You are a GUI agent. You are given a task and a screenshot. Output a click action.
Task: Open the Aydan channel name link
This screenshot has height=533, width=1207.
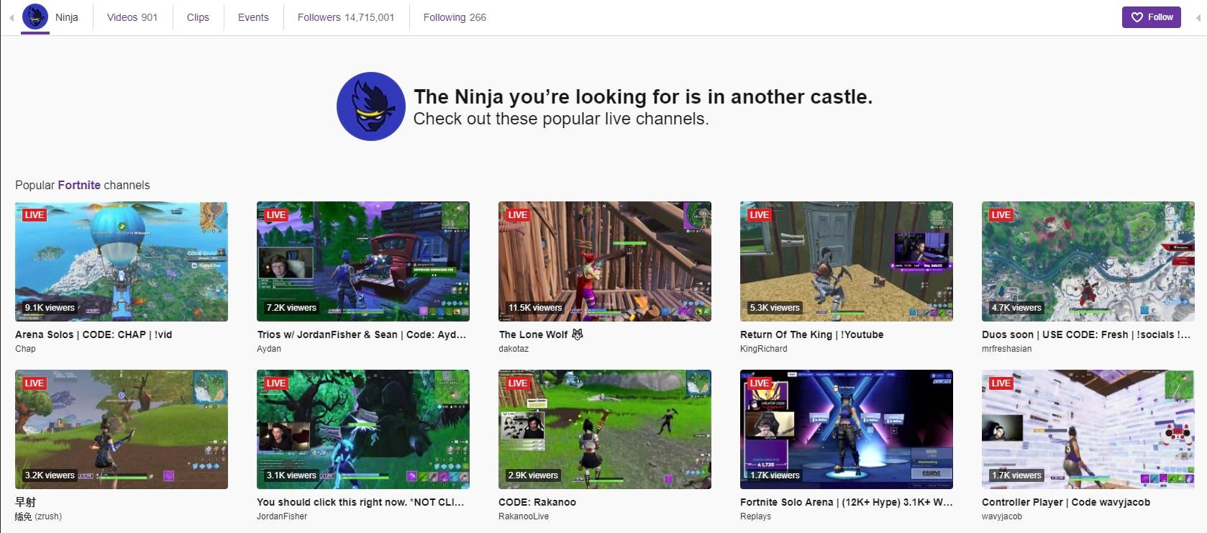click(269, 349)
